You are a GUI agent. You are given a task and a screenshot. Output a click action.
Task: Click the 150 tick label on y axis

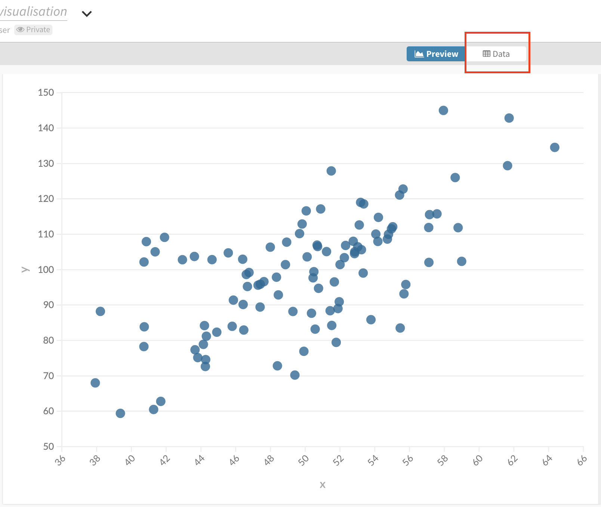46,92
